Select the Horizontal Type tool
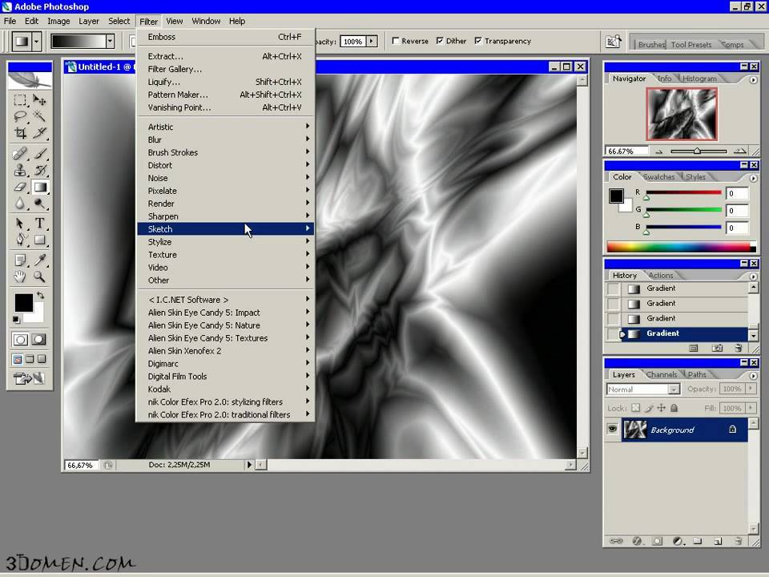This screenshot has width=769, height=577. click(39, 223)
